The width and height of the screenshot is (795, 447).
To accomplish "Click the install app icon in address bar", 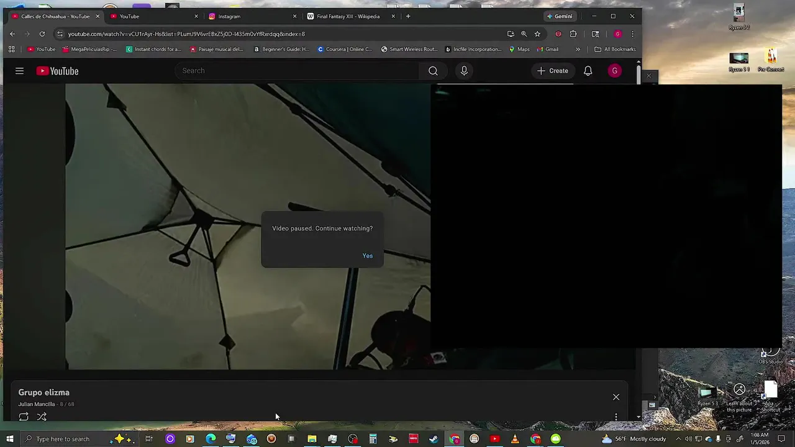I will coord(511,34).
